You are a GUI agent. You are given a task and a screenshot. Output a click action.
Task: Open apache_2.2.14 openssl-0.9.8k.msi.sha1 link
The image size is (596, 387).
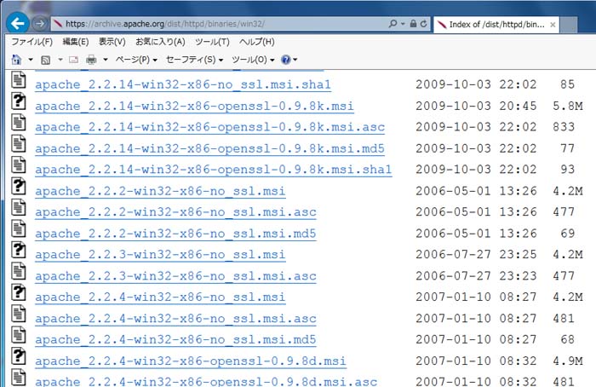click(x=213, y=170)
